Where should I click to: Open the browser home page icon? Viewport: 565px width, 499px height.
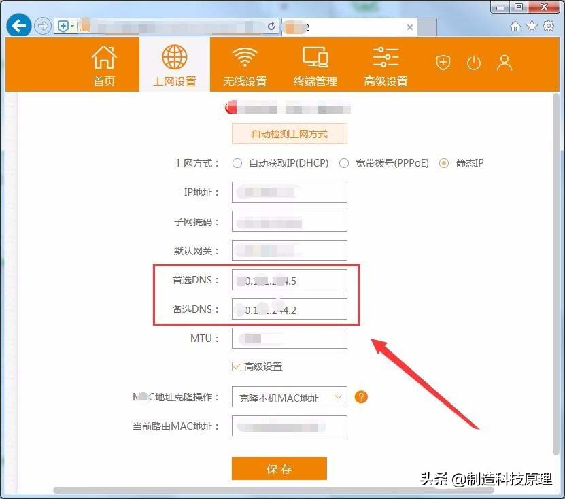pos(515,27)
